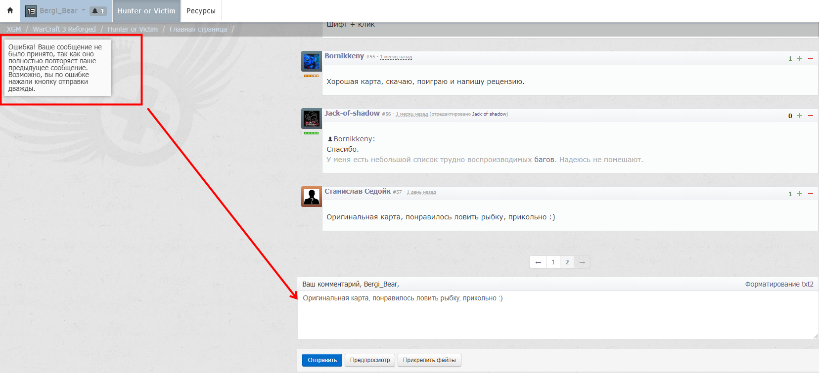The height and width of the screenshot is (373, 819).
Task: Open the notifications bell with 1 alert
Action: point(98,11)
